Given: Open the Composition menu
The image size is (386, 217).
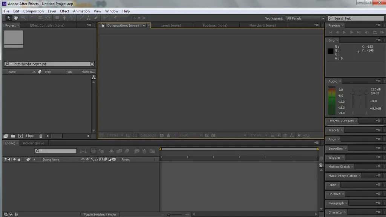Looking at the screenshot, I should [34, 11].
